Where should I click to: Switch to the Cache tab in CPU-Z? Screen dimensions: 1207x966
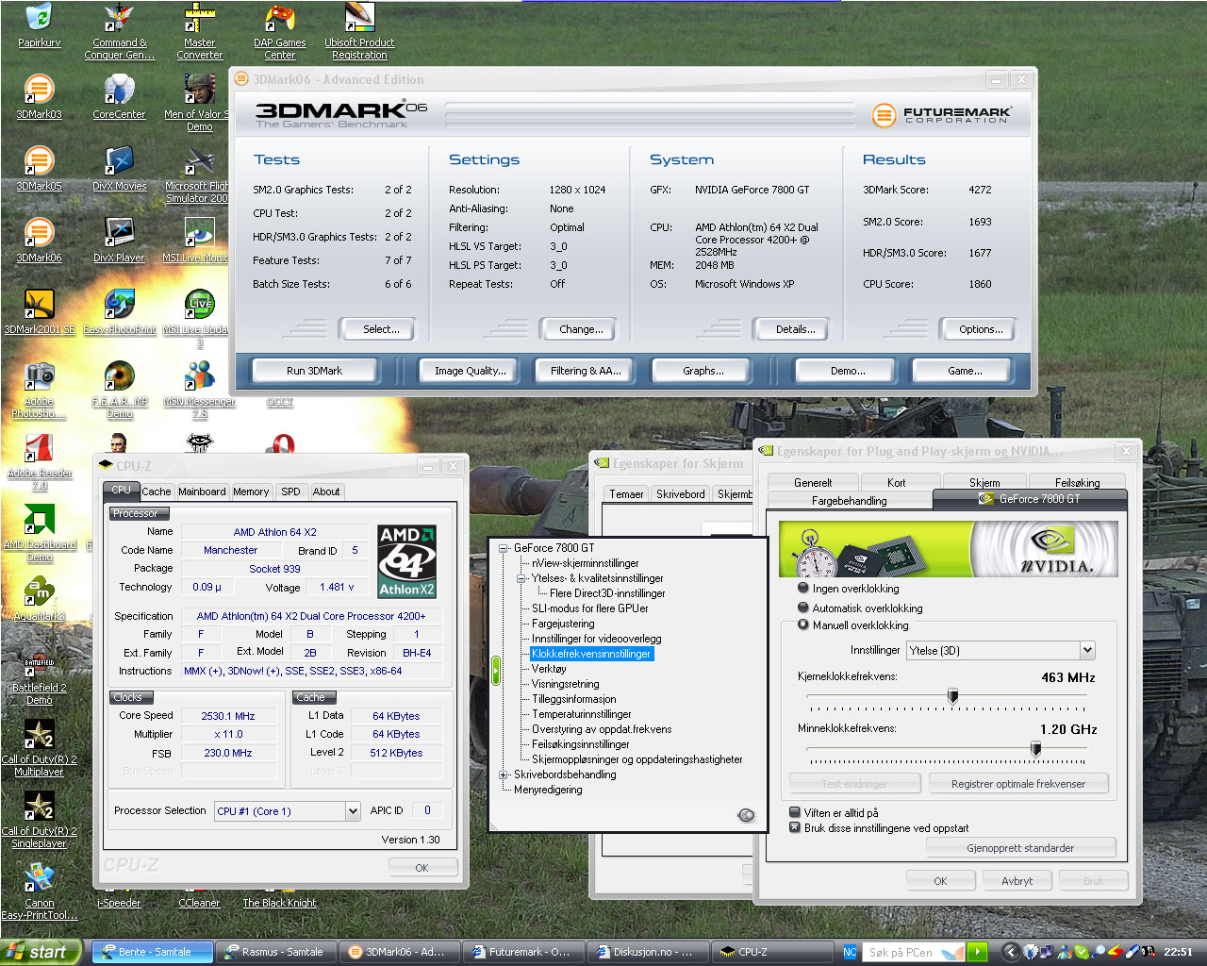157,491
